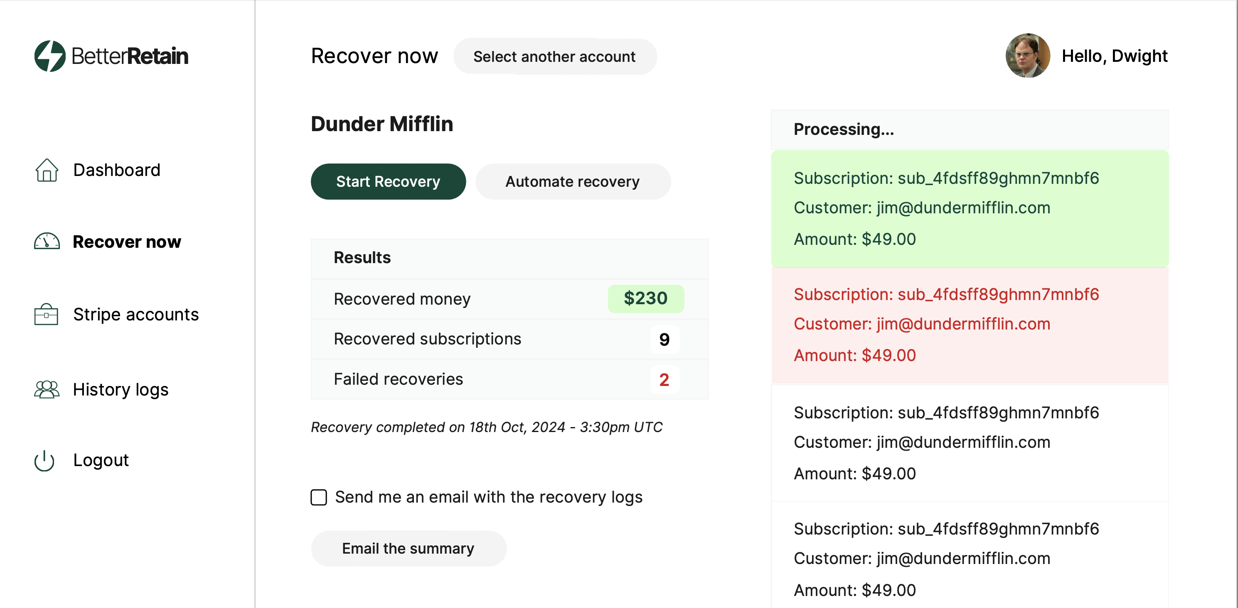Click the green $230 recovered money badge
Screen dimensions: 1238x608
click(645, 298)
